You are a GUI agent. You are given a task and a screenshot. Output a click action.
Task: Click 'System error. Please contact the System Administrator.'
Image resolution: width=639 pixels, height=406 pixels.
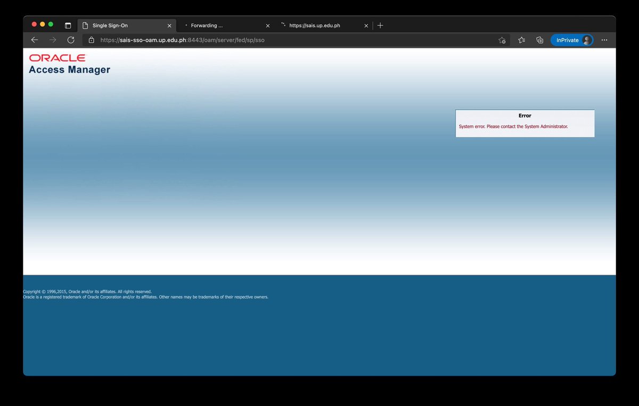tap(513, 127)
